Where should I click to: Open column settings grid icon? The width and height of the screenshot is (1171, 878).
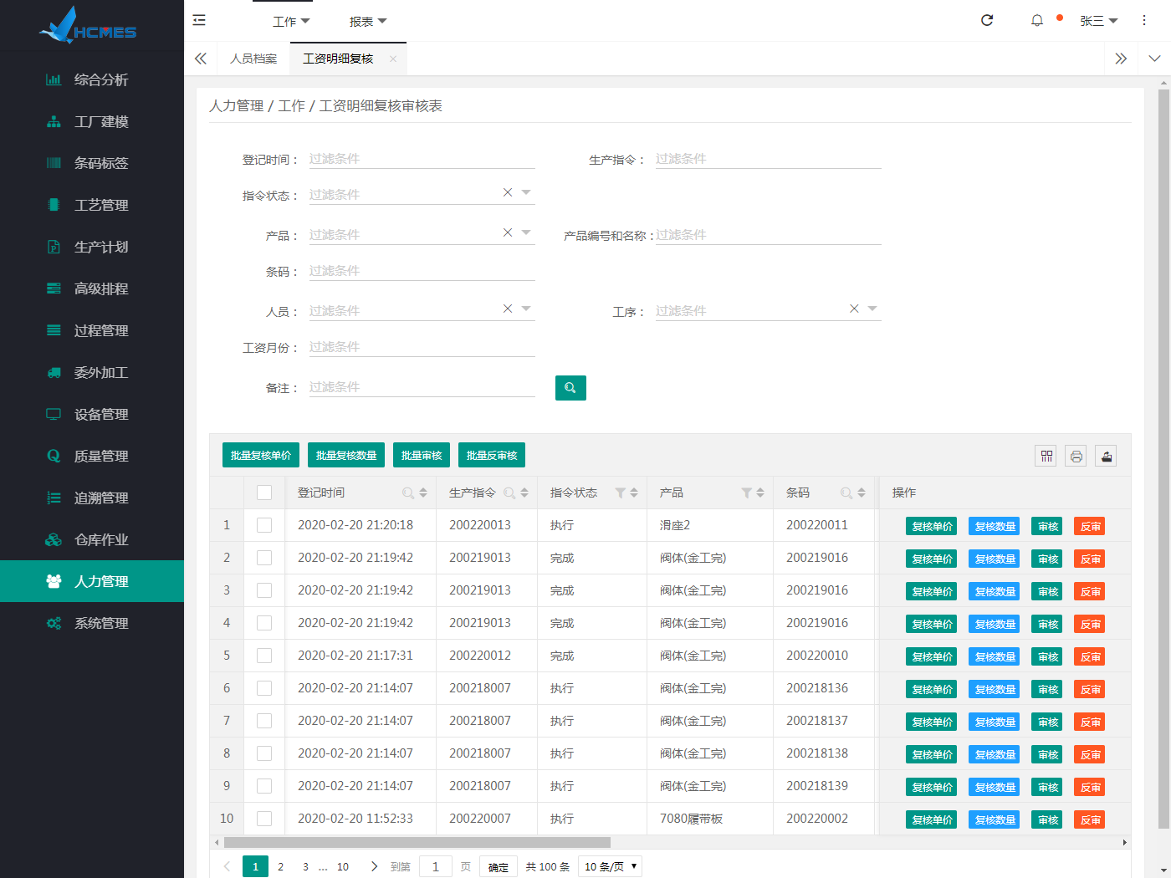[x=1046, y=456]
